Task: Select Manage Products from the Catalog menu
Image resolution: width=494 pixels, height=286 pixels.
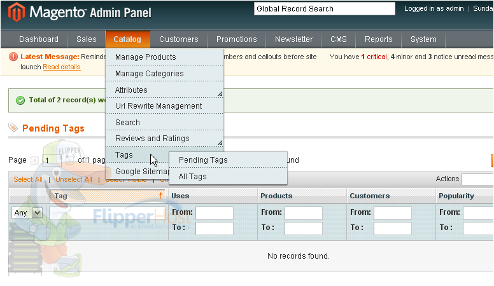Action: (164, 57)
